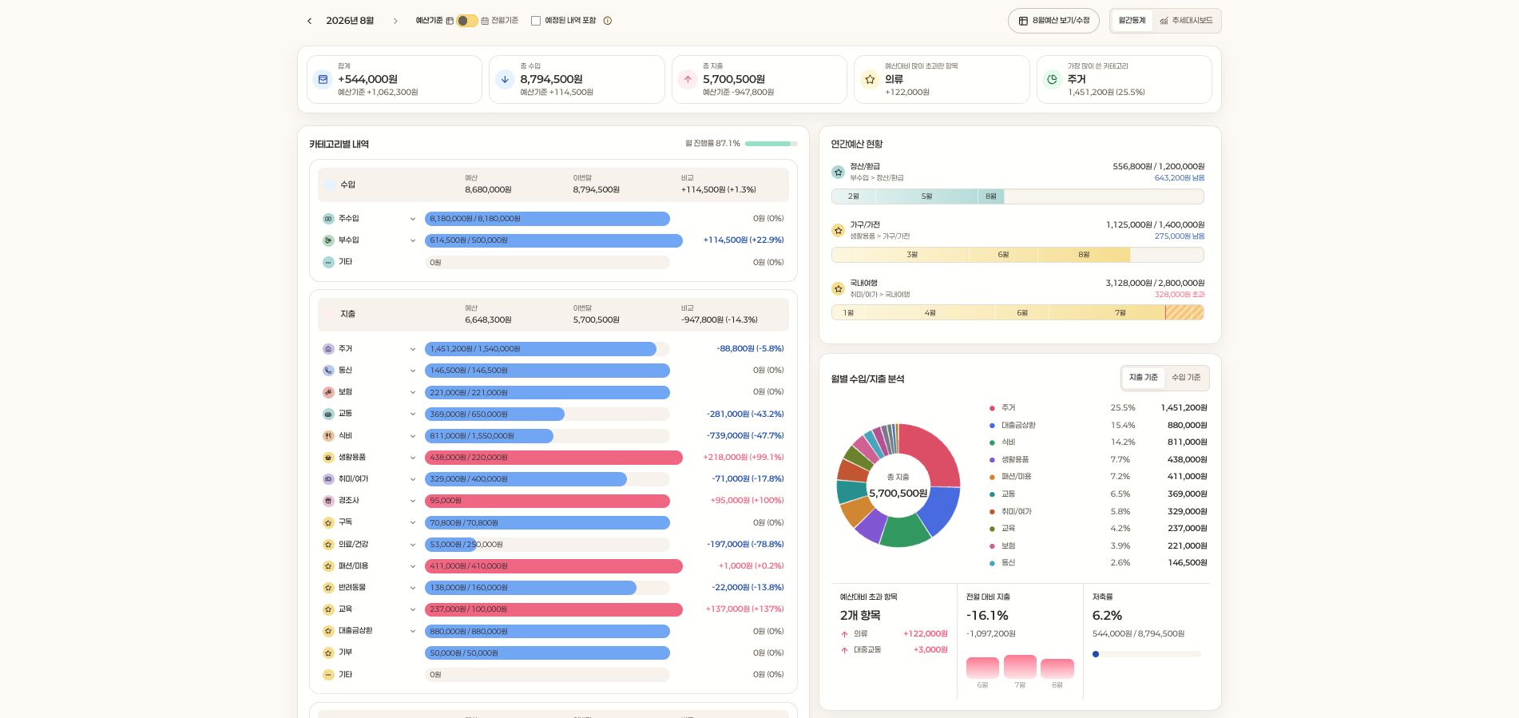The width and height of the screenshot is (1519, 718).
Task: Expand the 부수입 row chevron
Action: point(413,240)
